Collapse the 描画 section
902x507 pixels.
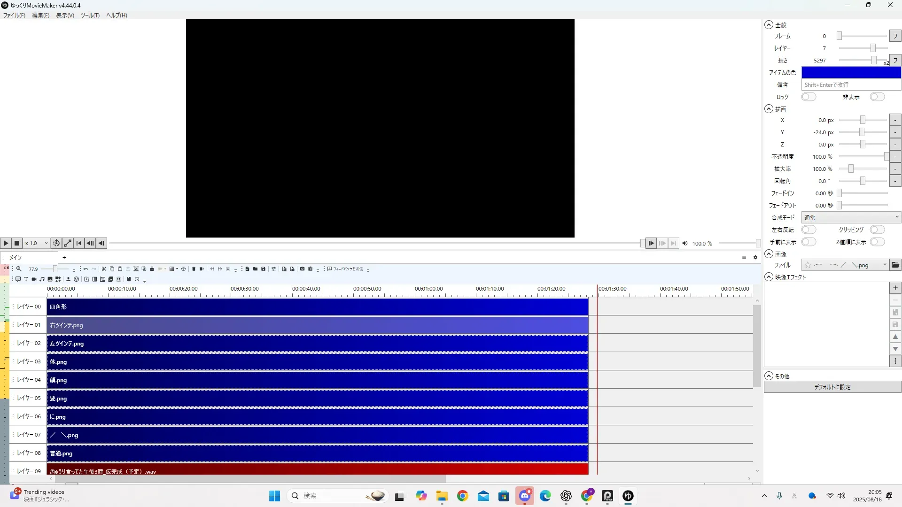pyautogui.click(x=769, y=109)
